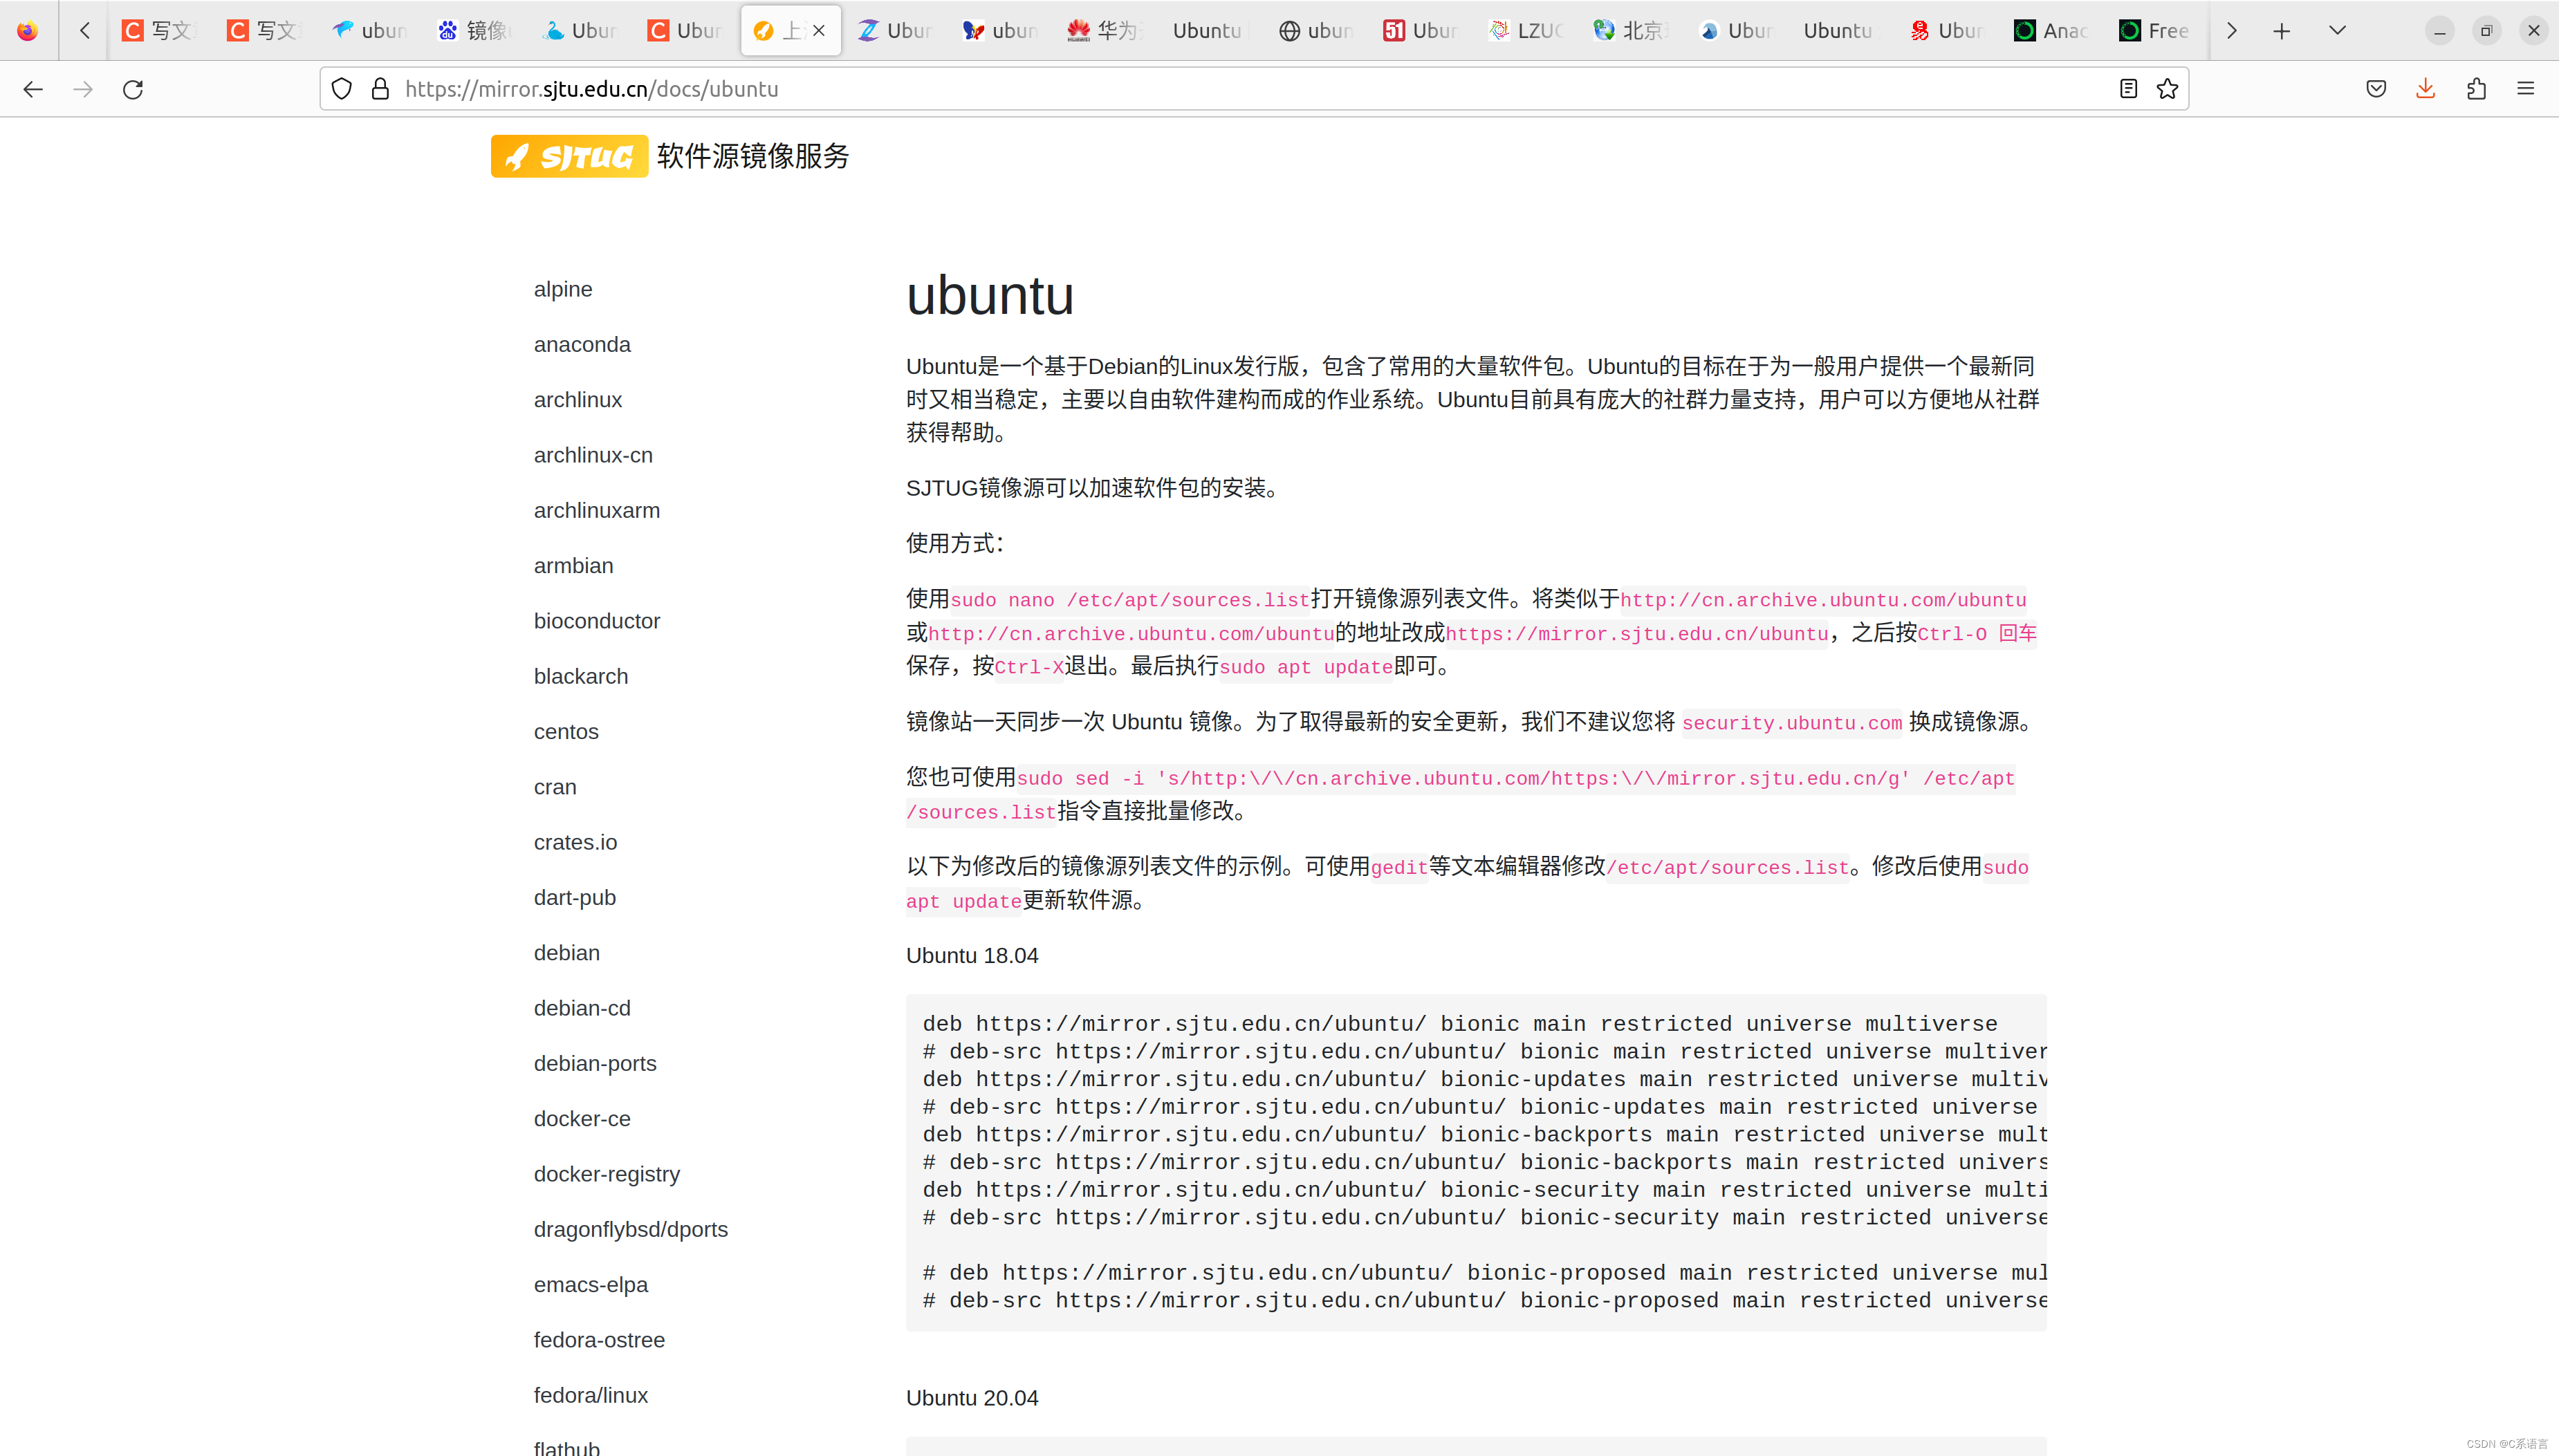Open the crates.io docs link

click(x=576, y=842)
